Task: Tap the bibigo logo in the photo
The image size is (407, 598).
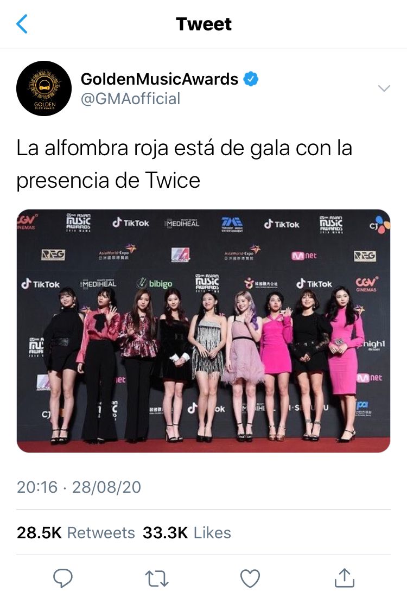Action: click(154, 283)
